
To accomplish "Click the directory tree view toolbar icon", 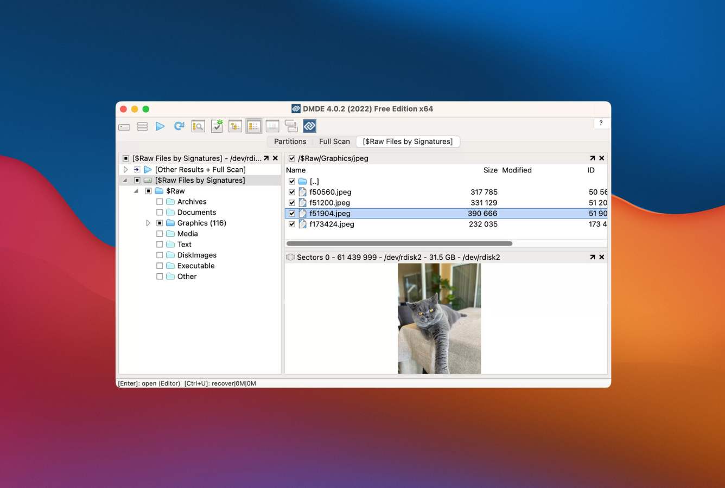I will point(235,126).
